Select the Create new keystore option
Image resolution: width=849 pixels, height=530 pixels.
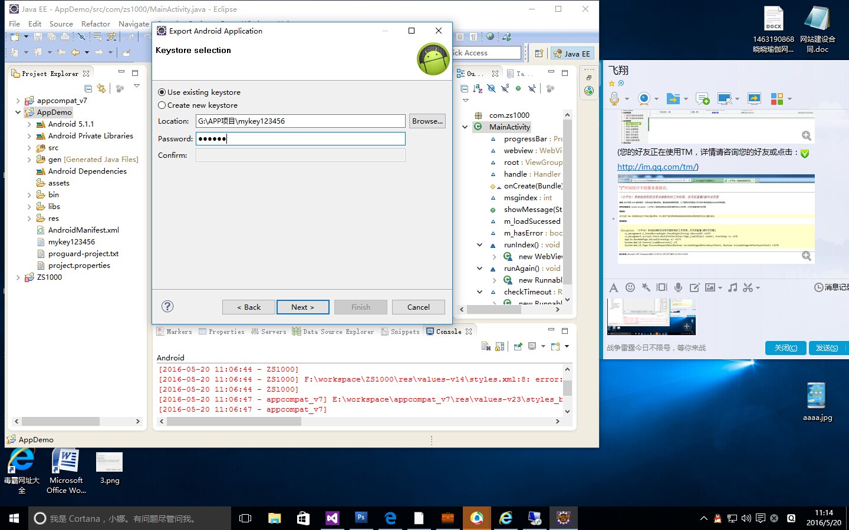point(198,105)
